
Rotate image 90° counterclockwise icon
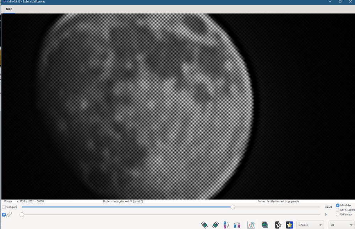(204, 225)
